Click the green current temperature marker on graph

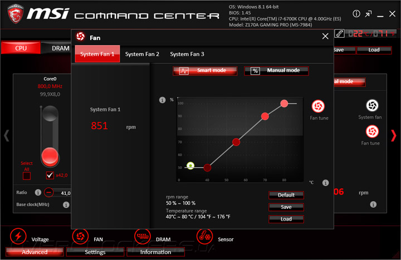(190, 166)
